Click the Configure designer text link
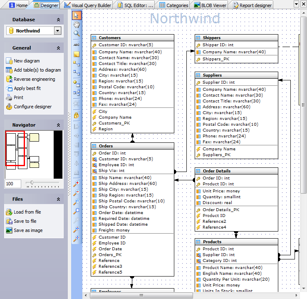Screen dimensions: 307x299 pos(33,107)
